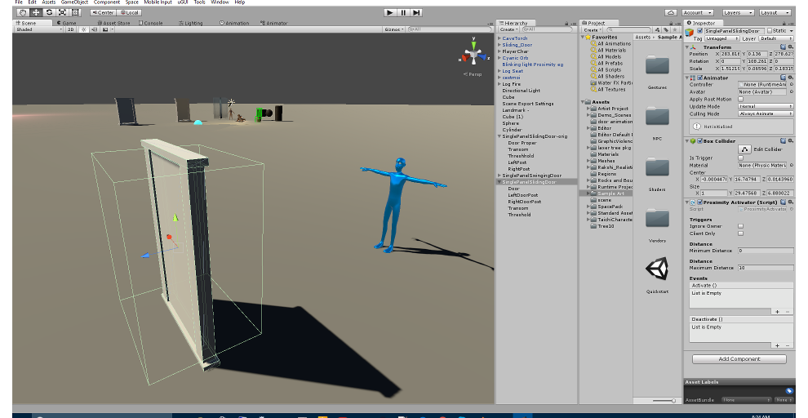Open the Shaded draw mode dropdown
The width and height of the screenshot is (808, 418).
(38, 29)
